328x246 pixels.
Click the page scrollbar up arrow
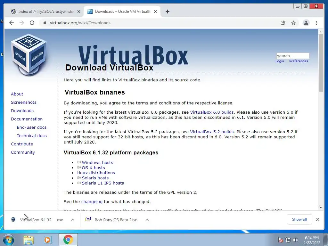(x=321, y=32)
